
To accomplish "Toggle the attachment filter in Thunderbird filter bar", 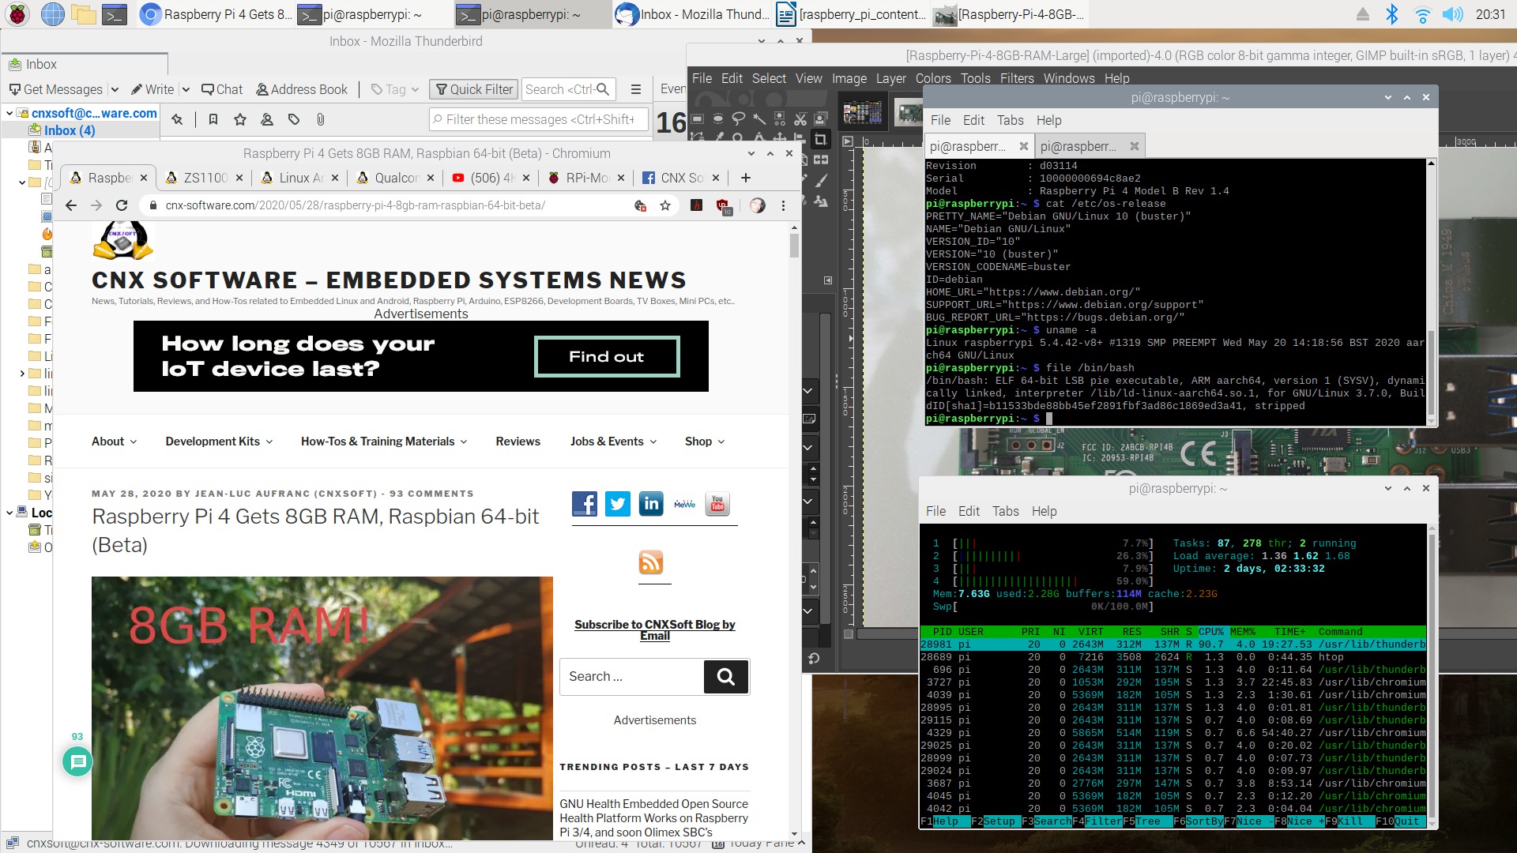I will (321, 119).
